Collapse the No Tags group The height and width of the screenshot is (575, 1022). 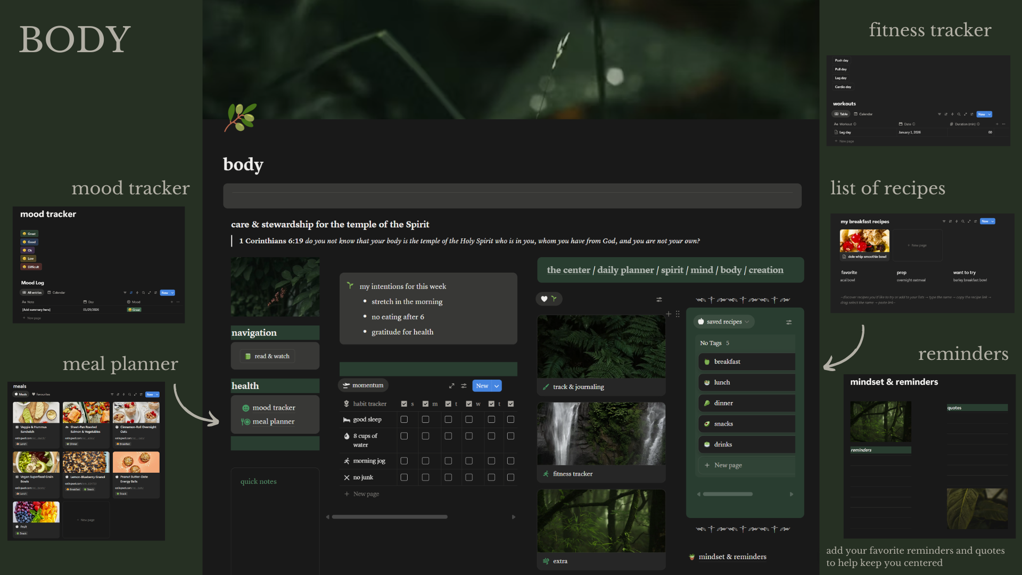[x=711, y=343]
